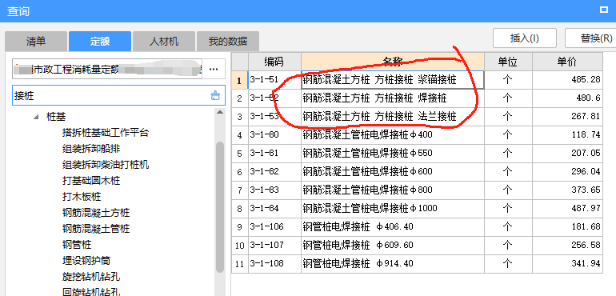The width and height of the screenshot is (616, 296).
Task: Click 钢管桩电焊接桩 φ406.40 cell
Action: [x=393, y=226]
